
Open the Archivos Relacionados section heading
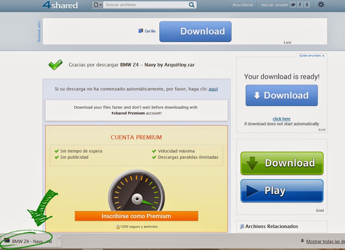tap(272, 226)
